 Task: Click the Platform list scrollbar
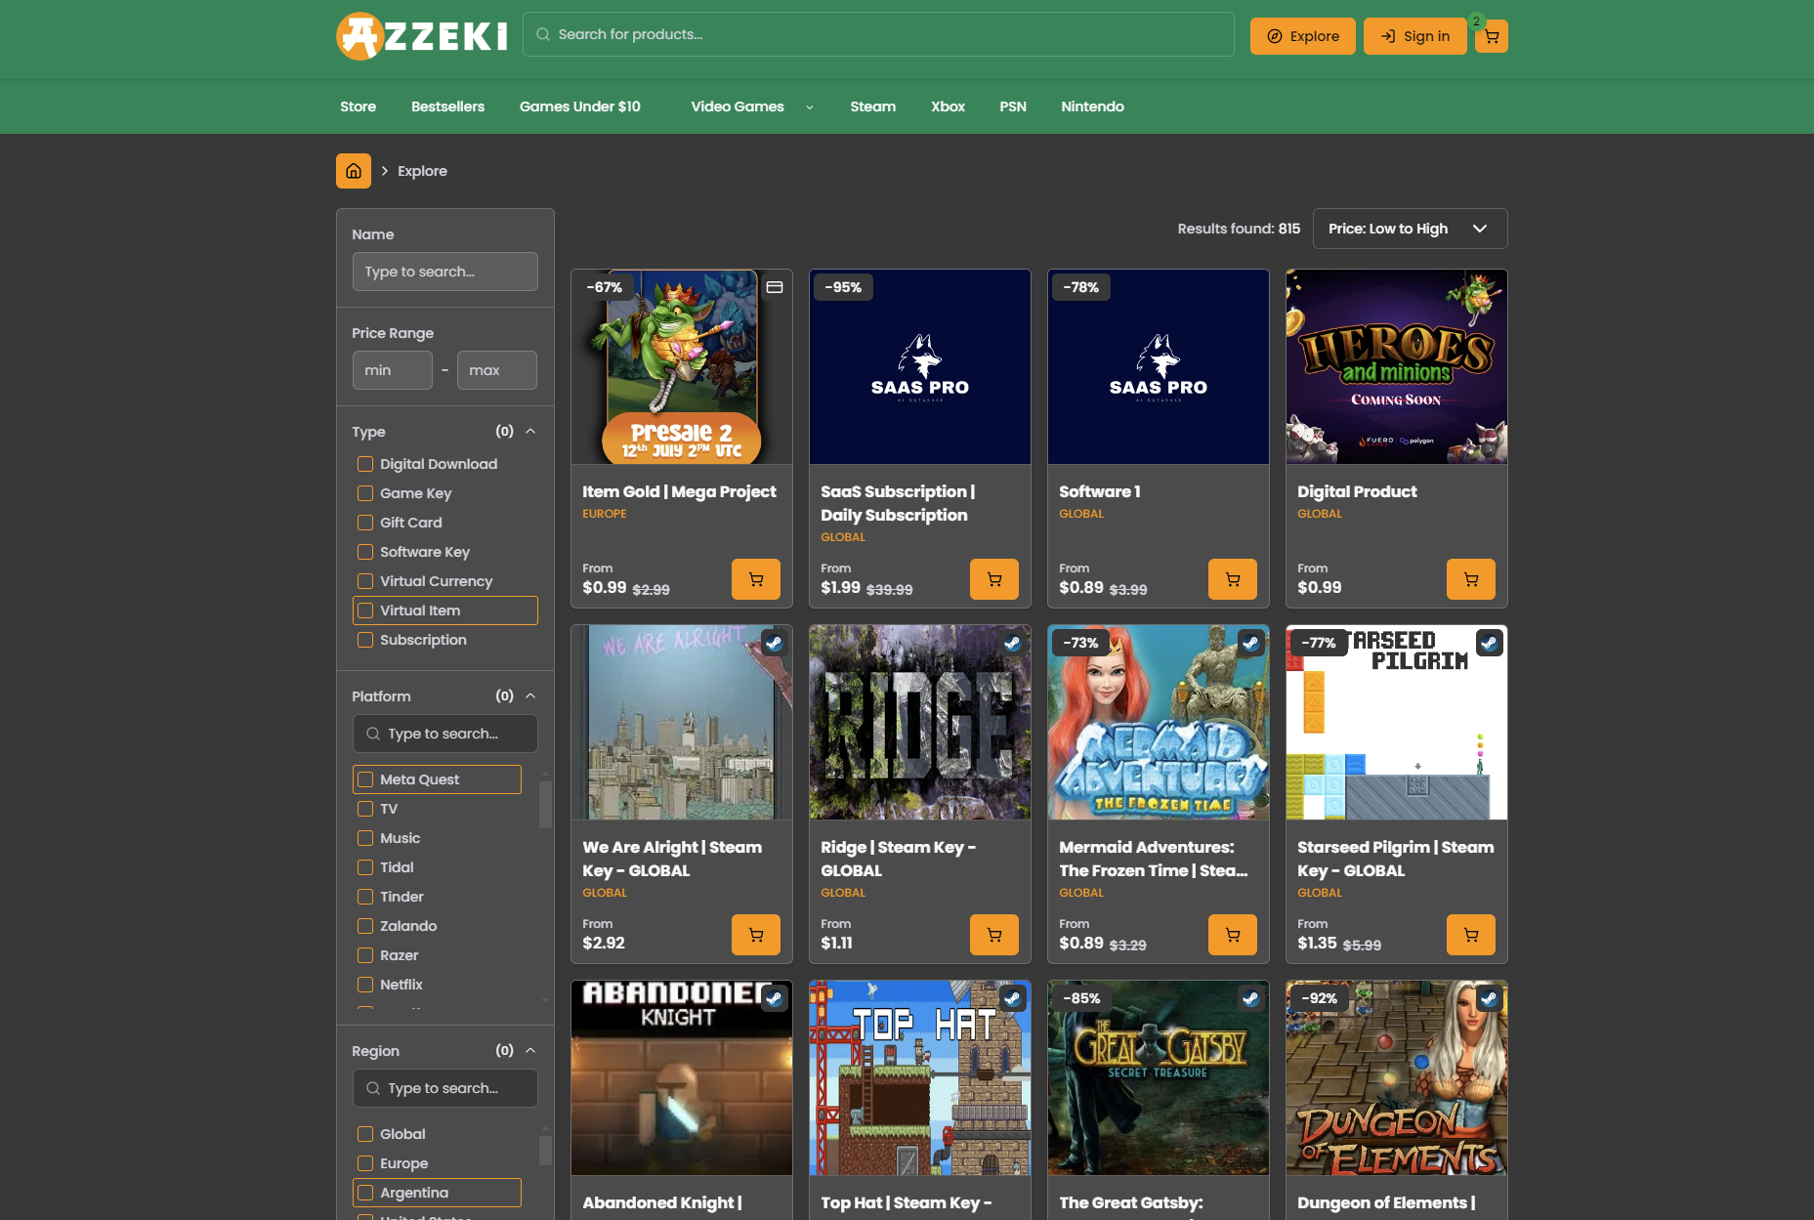[x=545, y=803]
